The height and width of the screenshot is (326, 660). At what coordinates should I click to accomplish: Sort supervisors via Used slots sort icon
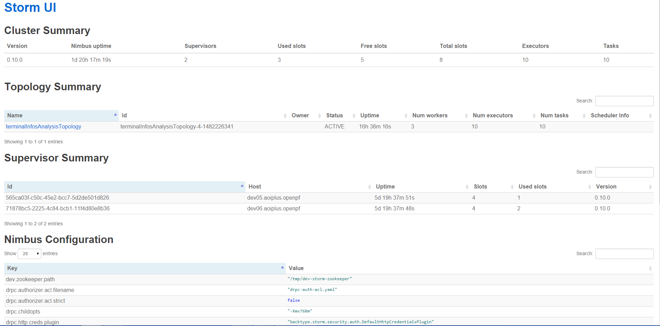pyautogui.click(x=590, y=187)
